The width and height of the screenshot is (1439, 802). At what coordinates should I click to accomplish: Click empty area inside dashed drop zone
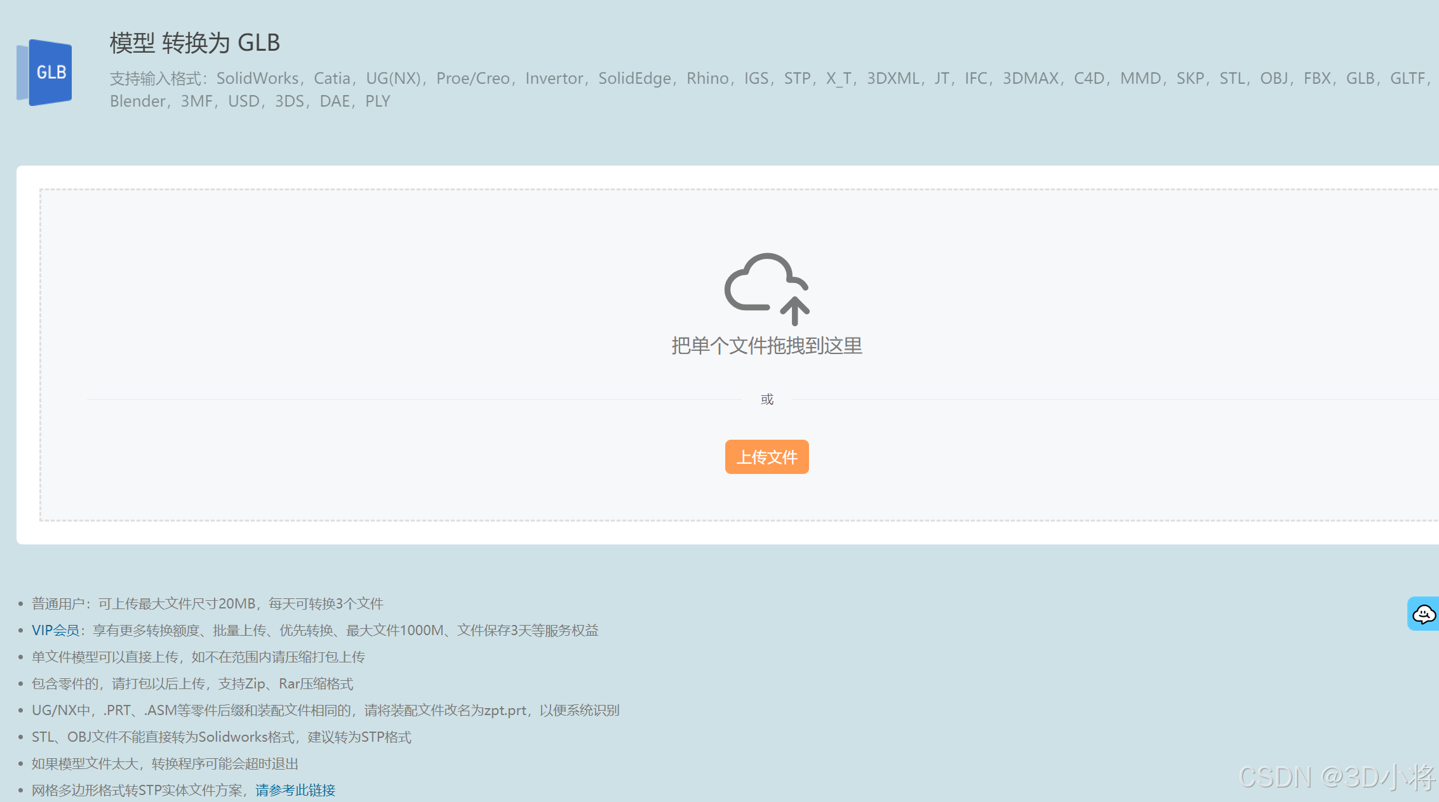coord(318,286)
